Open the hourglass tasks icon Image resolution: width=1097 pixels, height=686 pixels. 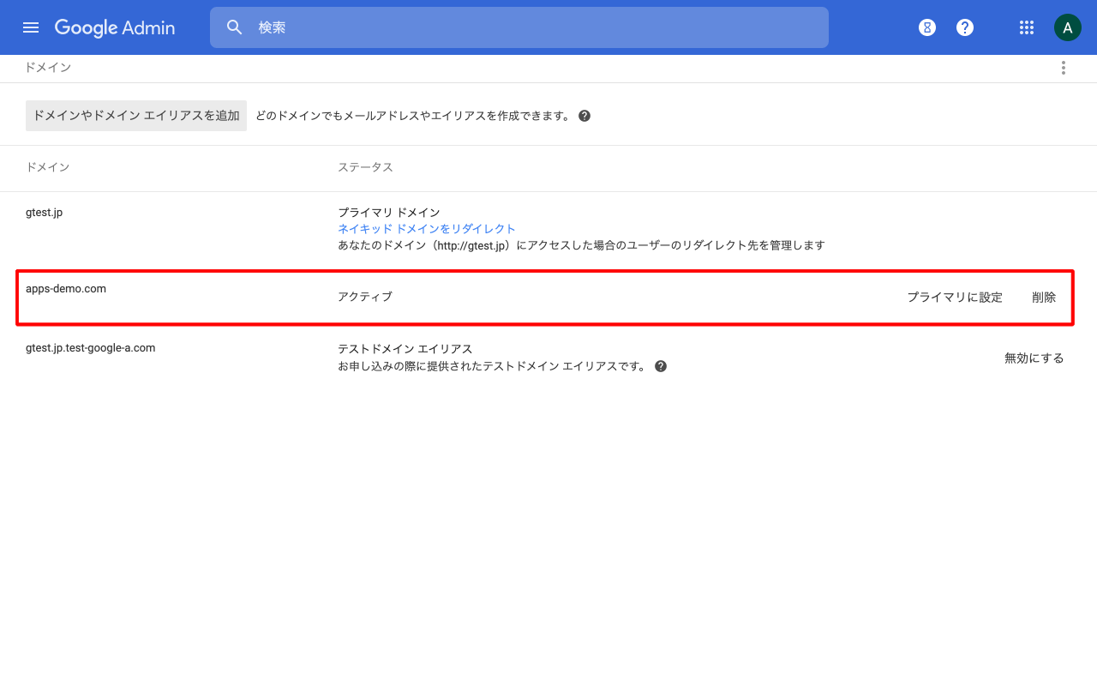point(926,27)
